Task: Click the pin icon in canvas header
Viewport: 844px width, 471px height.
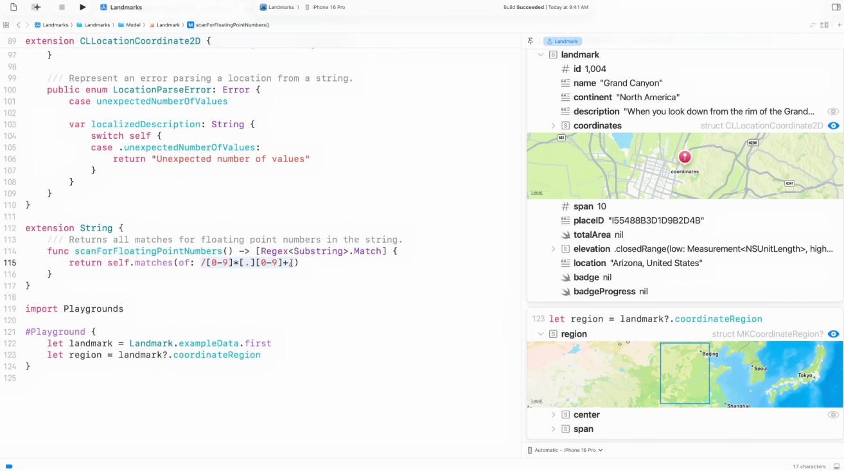Action: click(530, 41)
